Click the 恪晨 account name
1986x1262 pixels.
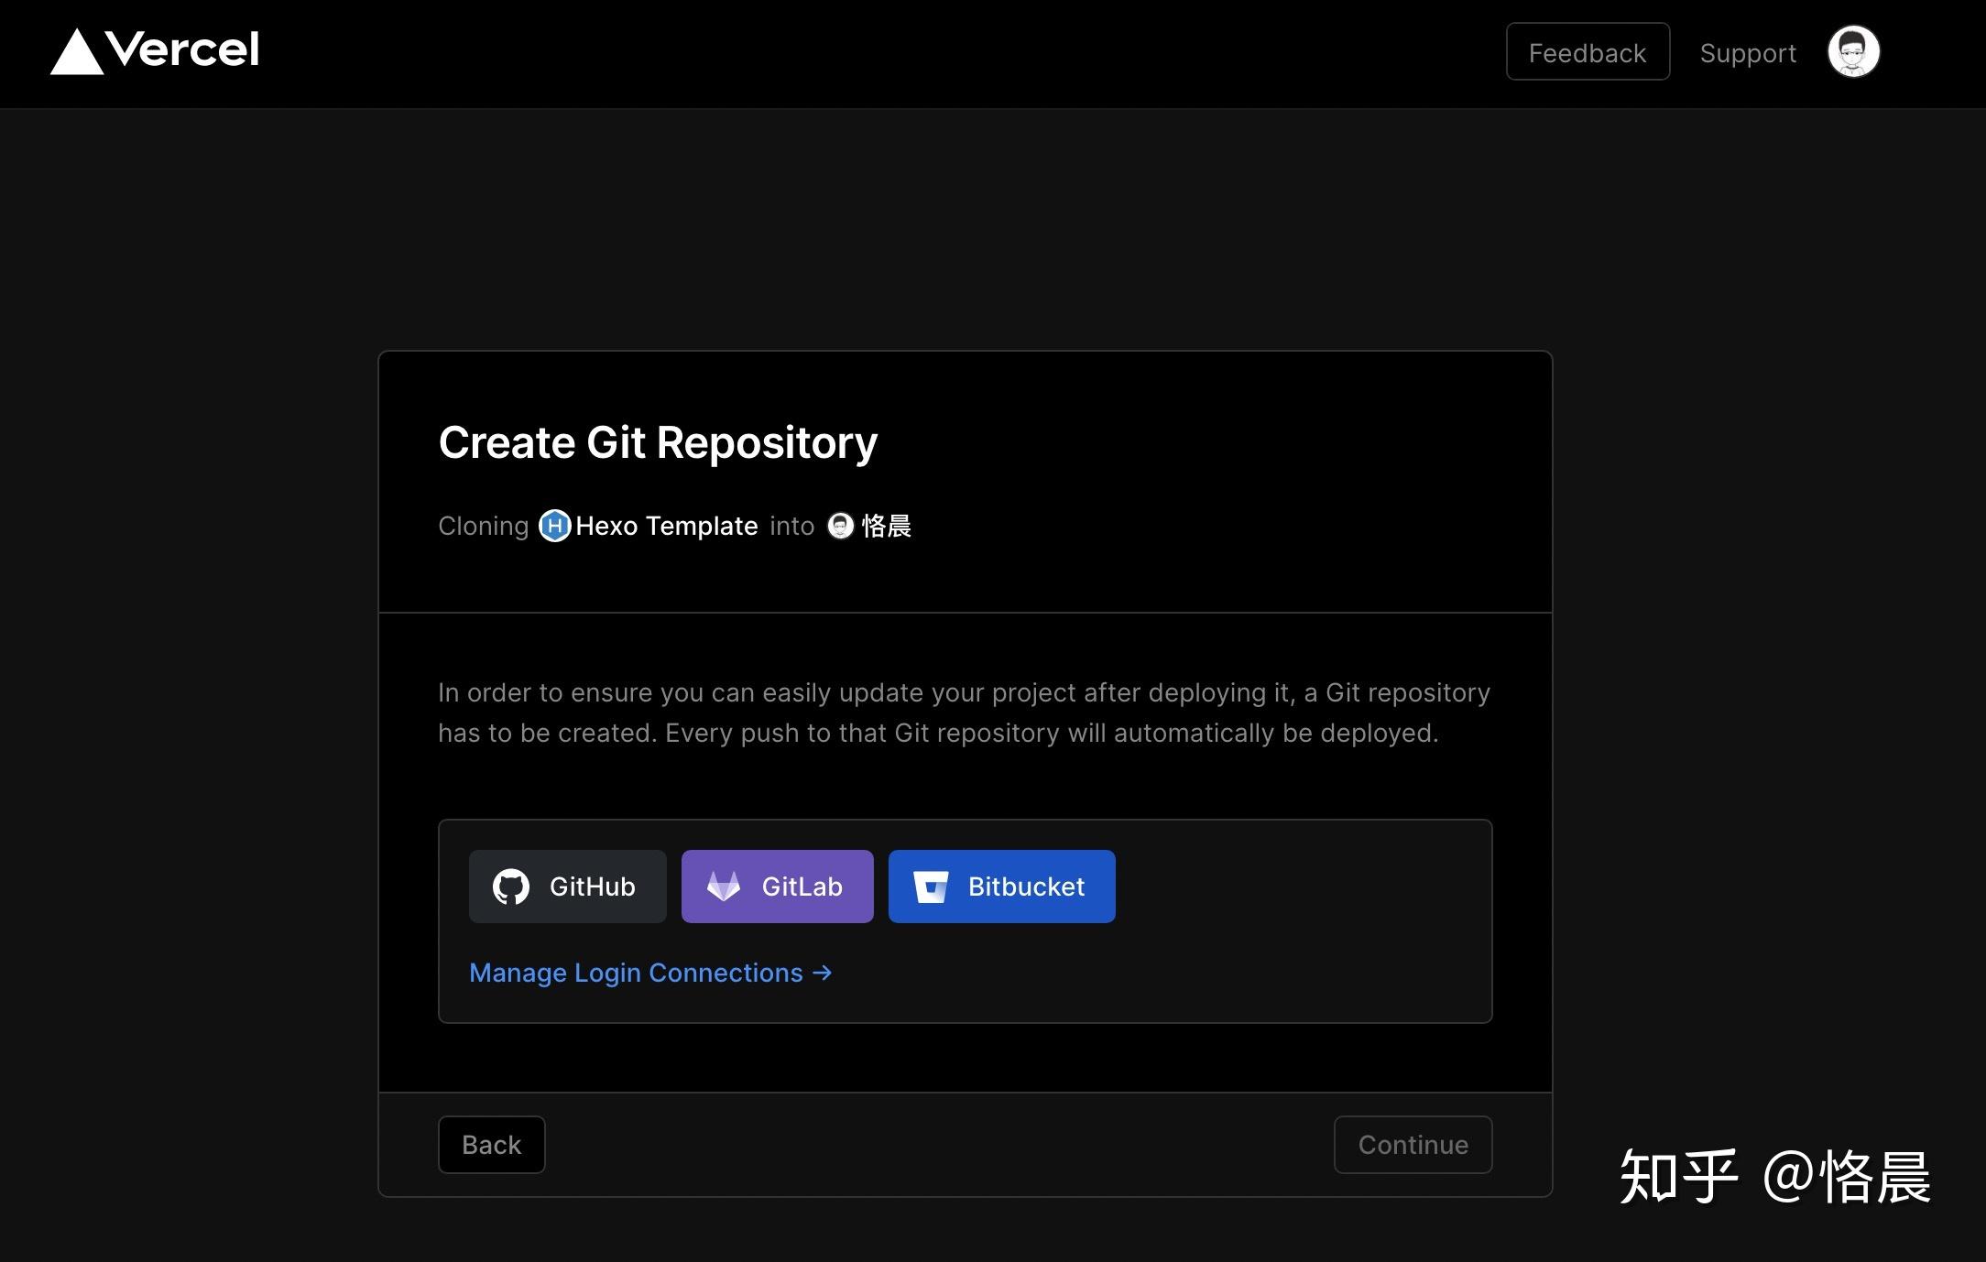point(886,526)
